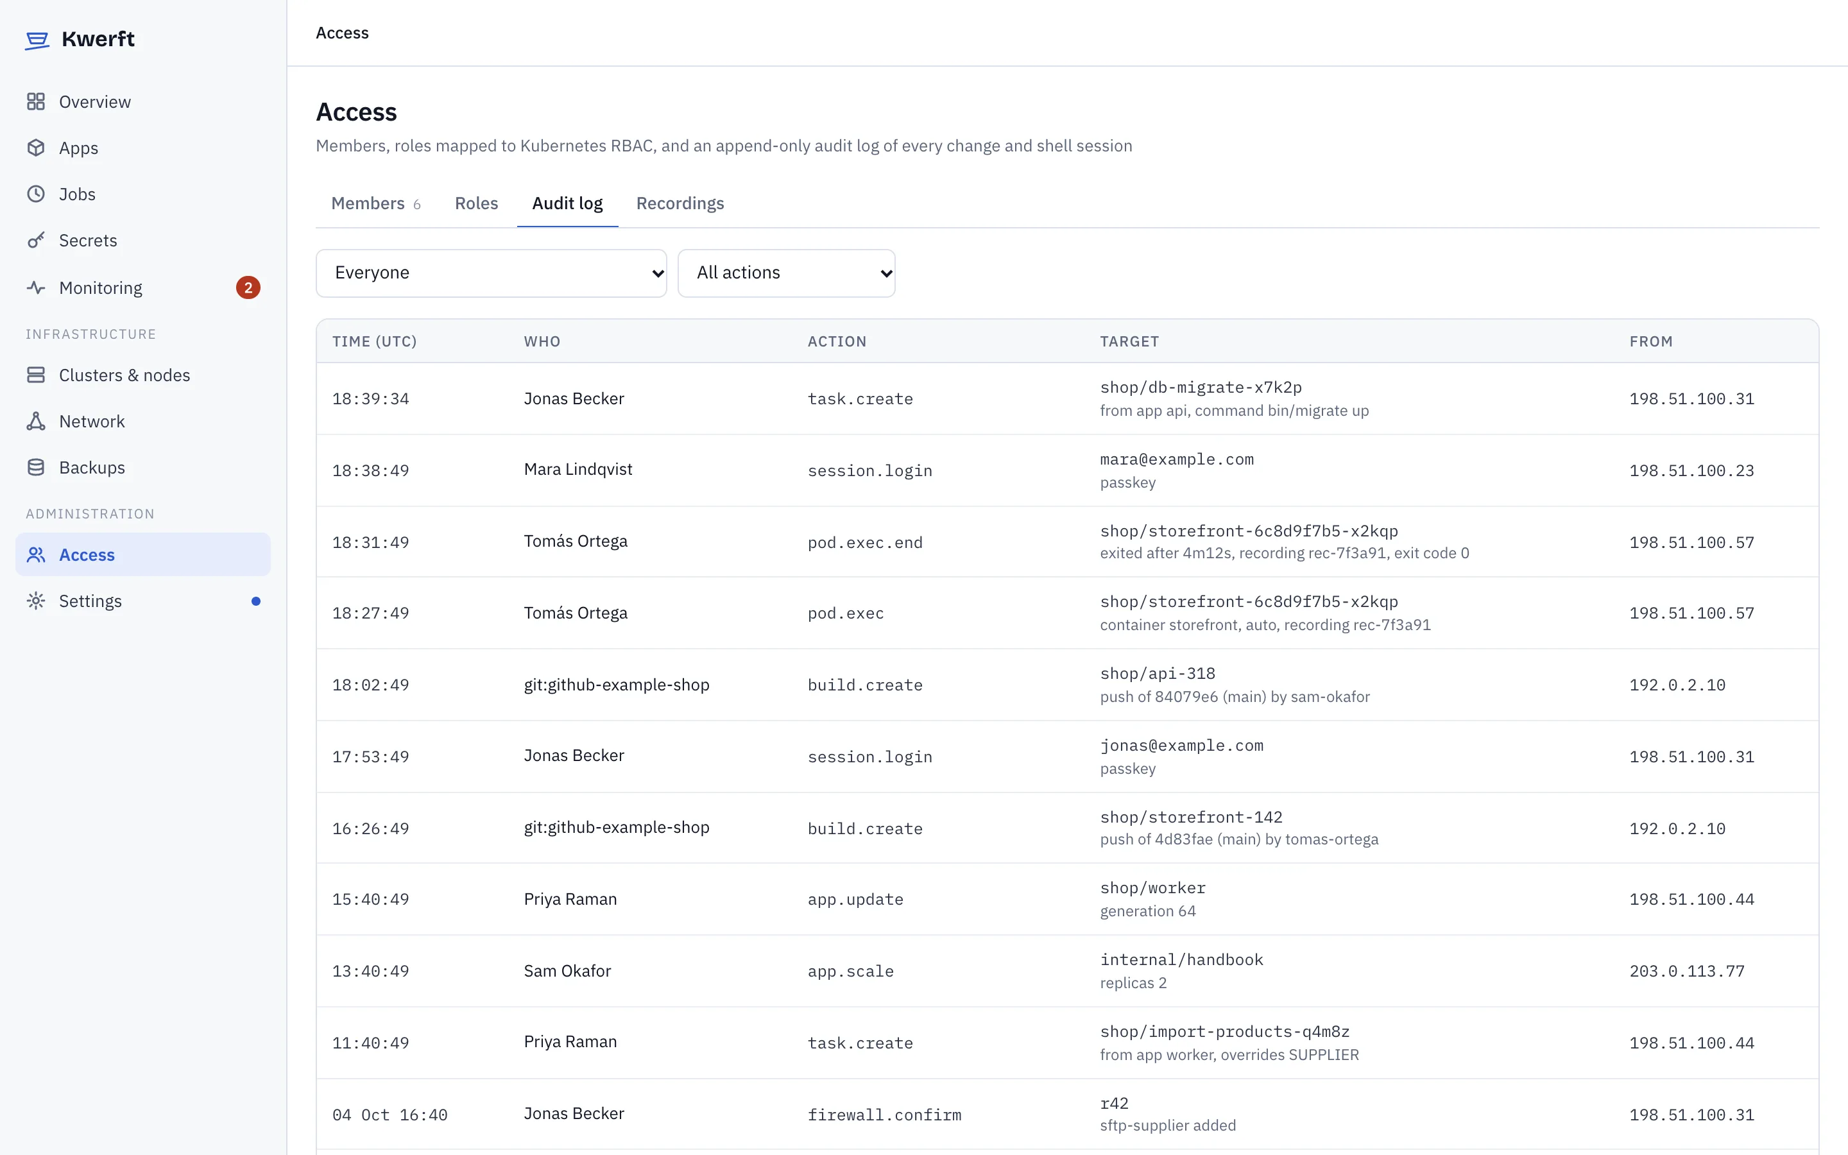Image resolution: width=1848 pixels, height=1155 pixels.
Task: Click the 15:40:49 timestamp
Action: [x=370, y=899]
